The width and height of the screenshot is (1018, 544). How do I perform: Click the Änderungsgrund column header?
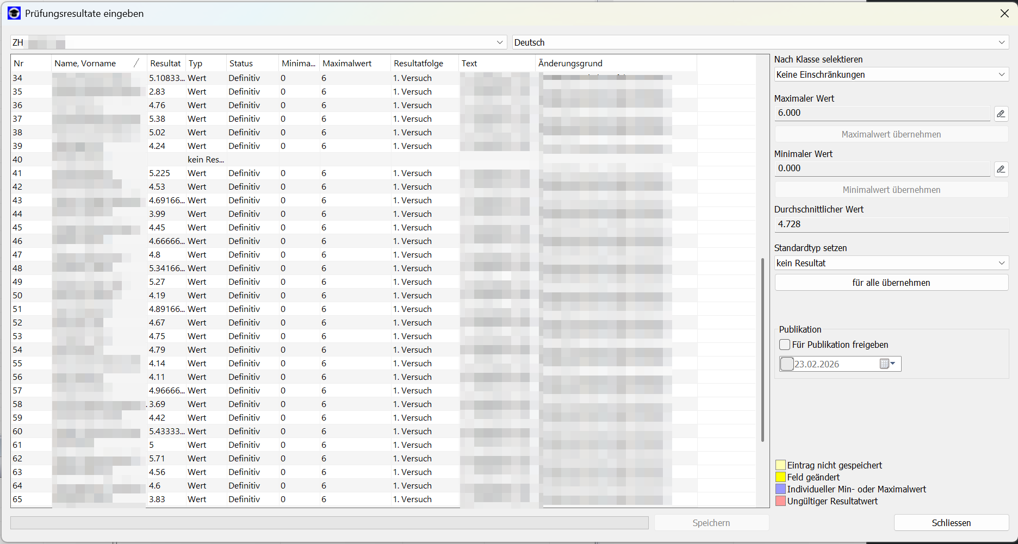616,64
